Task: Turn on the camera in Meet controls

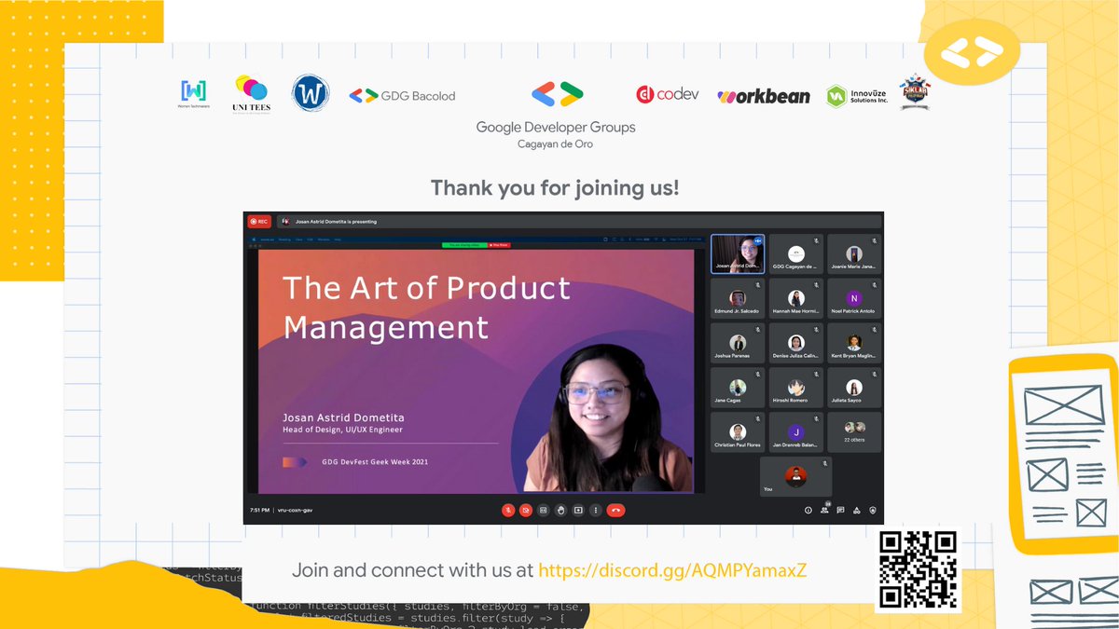Action: tap(526, 510)
